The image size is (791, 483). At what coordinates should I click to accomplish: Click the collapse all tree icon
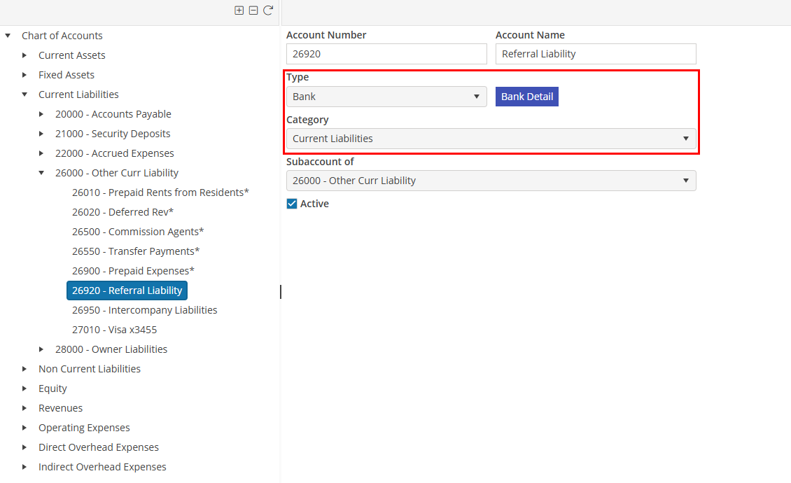[x=253, y=10]
